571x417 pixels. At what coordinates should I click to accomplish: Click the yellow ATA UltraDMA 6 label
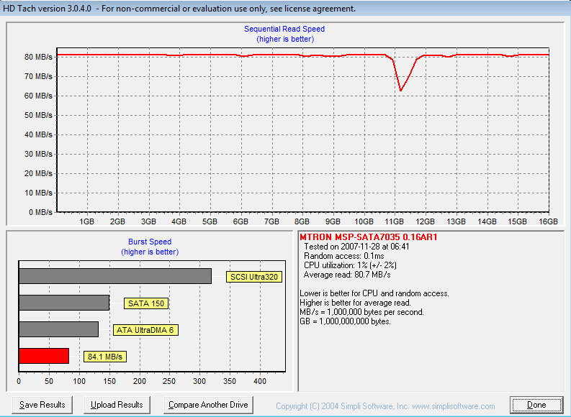point(146,330)
